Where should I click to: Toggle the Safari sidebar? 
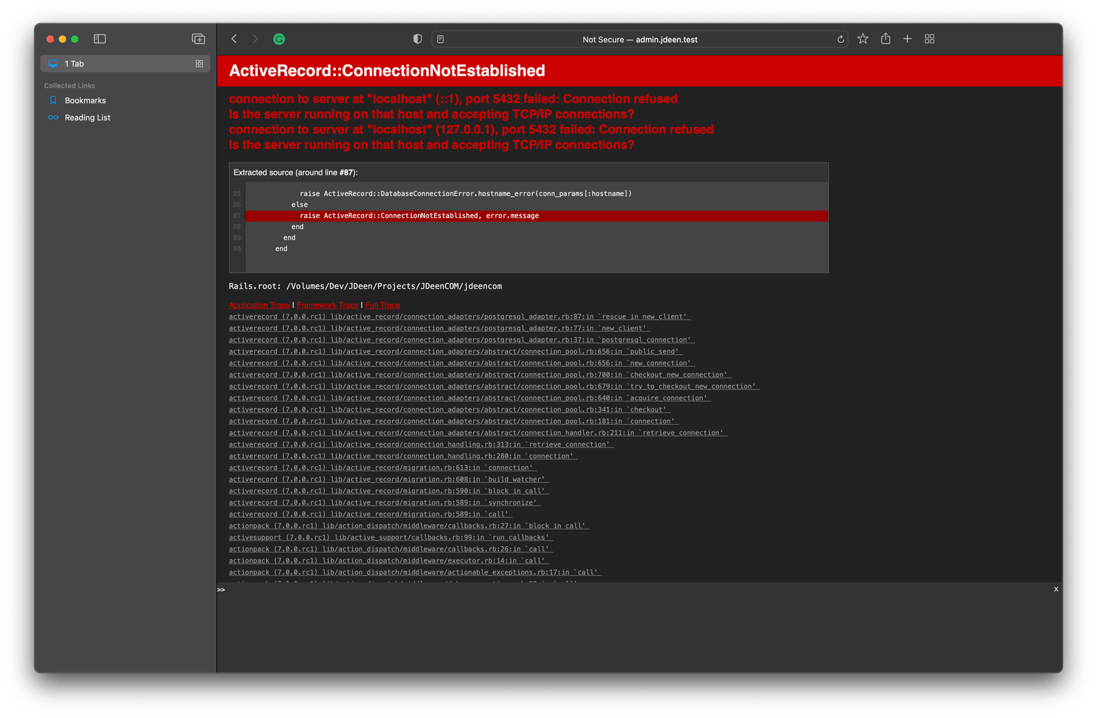click(99, 39)
